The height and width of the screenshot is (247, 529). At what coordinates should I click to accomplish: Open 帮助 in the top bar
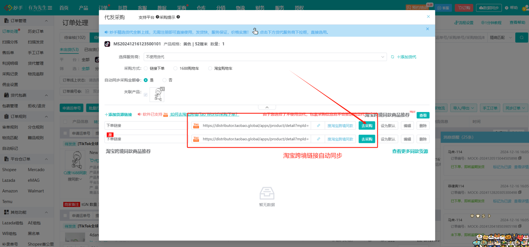pyautogui.click(x=511, y=8)
